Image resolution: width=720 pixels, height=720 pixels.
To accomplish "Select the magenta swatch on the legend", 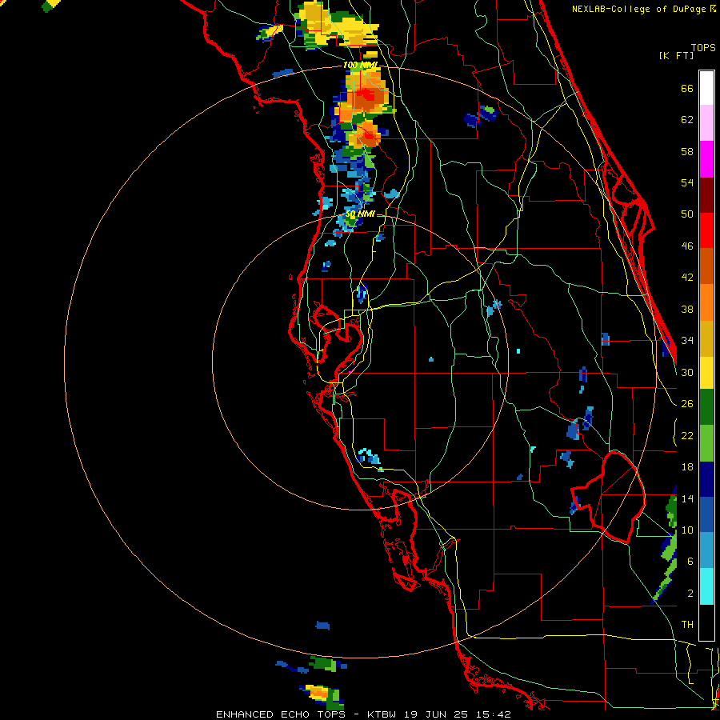I will [x=706, y=159].
